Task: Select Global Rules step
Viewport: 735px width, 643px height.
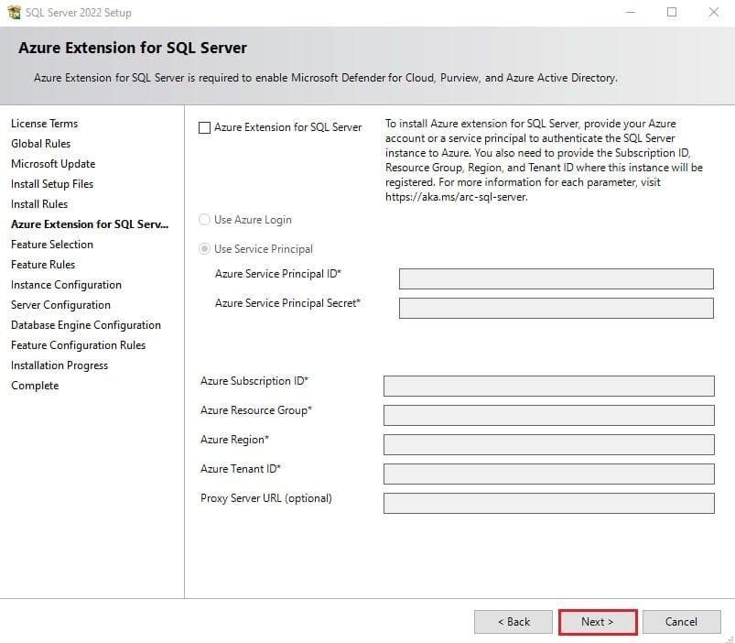Action: click(x=41, y=144)
